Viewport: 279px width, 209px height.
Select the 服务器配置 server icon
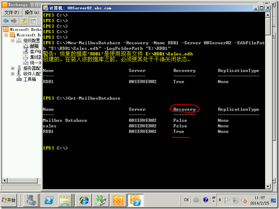pos(19,68)
